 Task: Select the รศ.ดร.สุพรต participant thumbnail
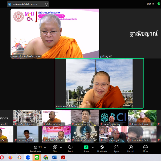coord(85,118)
